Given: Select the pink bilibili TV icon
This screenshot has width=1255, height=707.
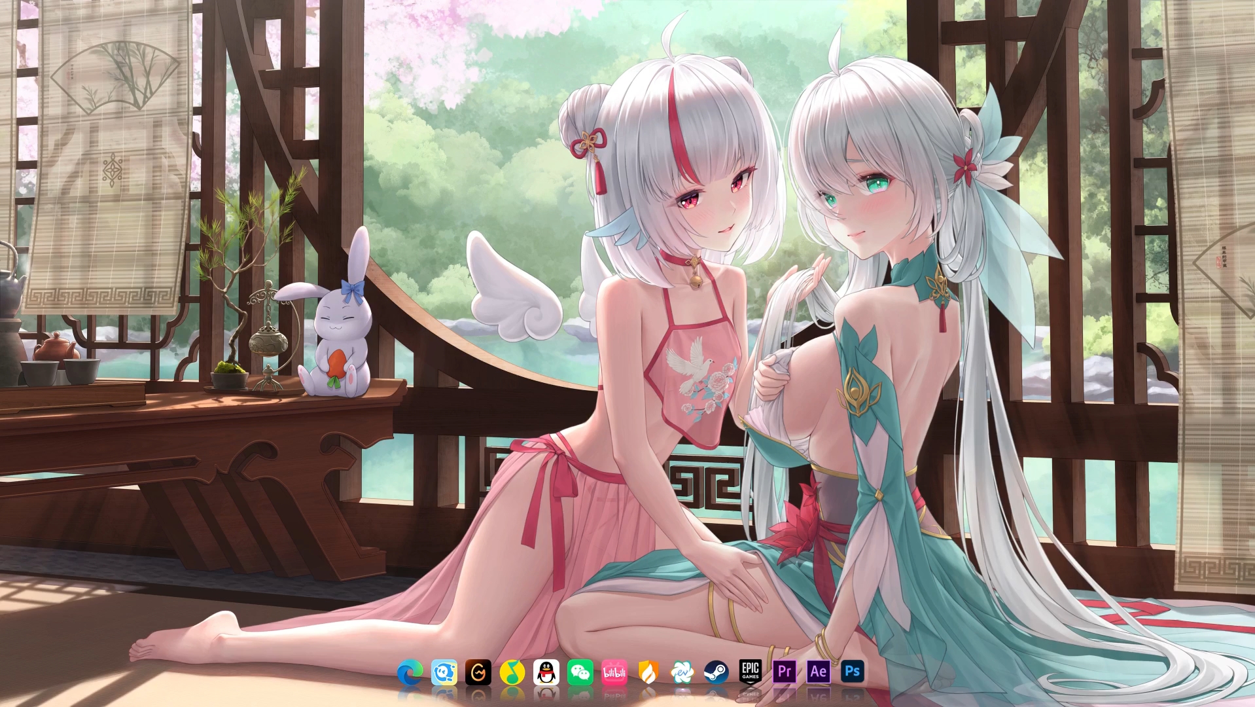Looking at the screenshot, I should click(x=616, y=672).
